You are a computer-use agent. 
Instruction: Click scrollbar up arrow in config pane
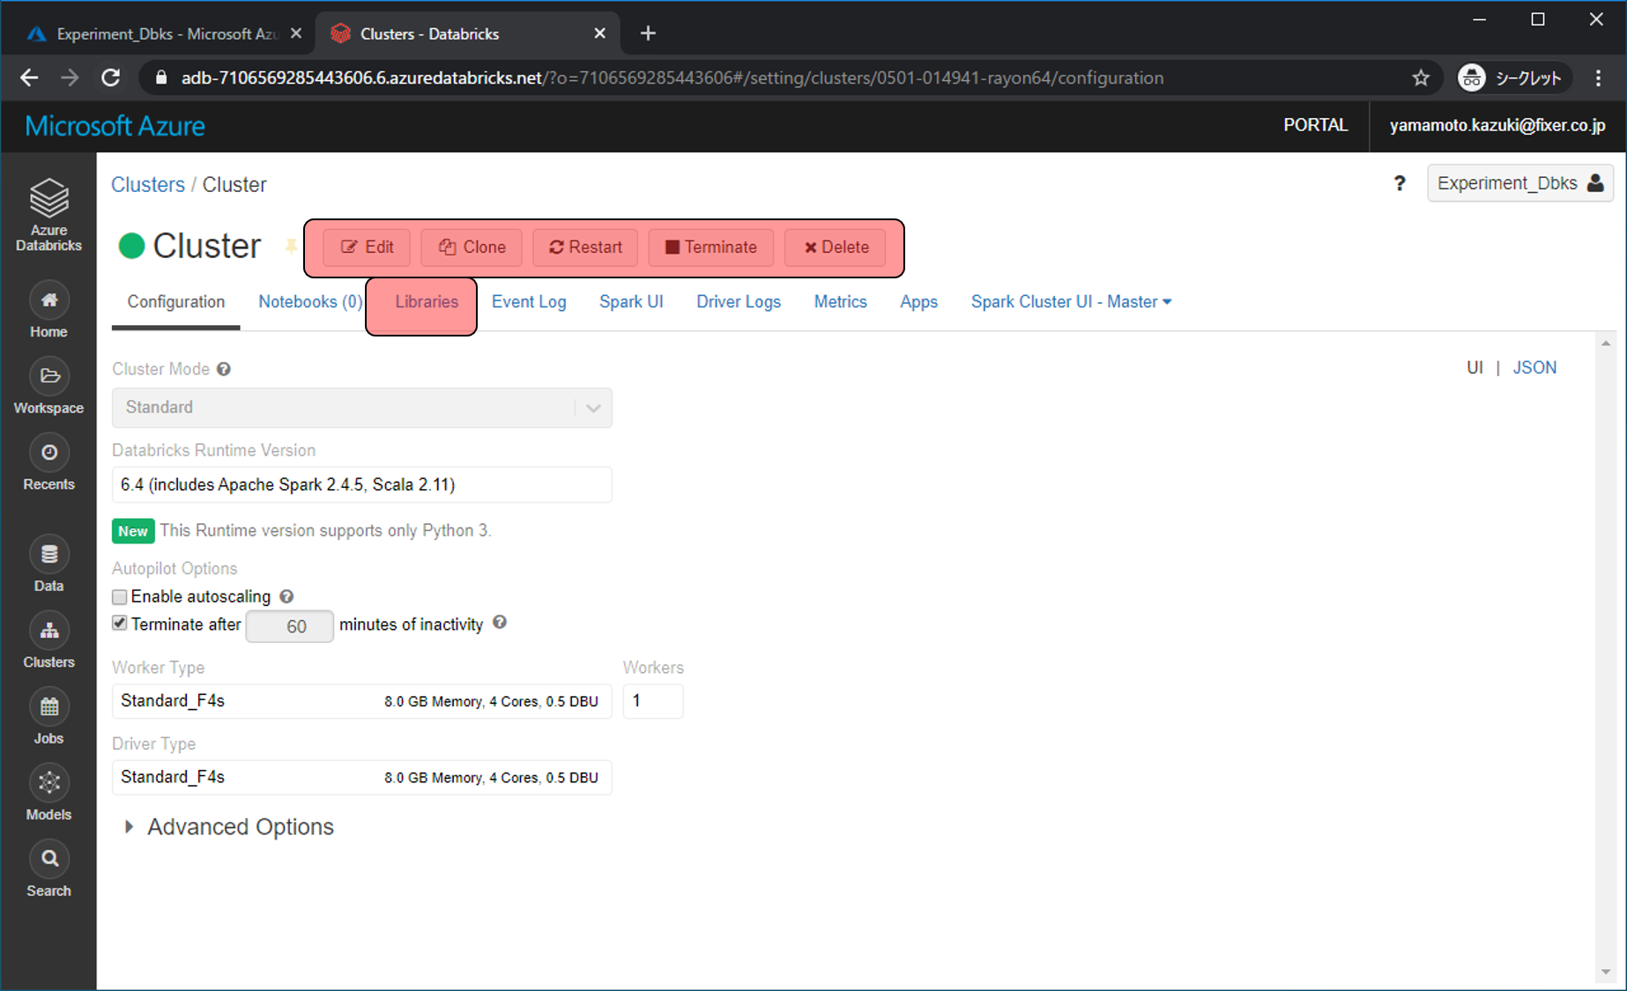pos(1606,344)
